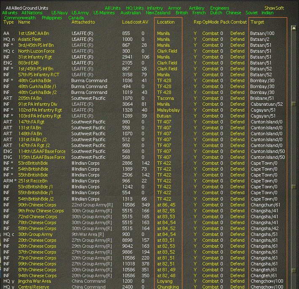Click Loyang location cell
This screenshot has width=299, height=289.
(x=165, y=281)
